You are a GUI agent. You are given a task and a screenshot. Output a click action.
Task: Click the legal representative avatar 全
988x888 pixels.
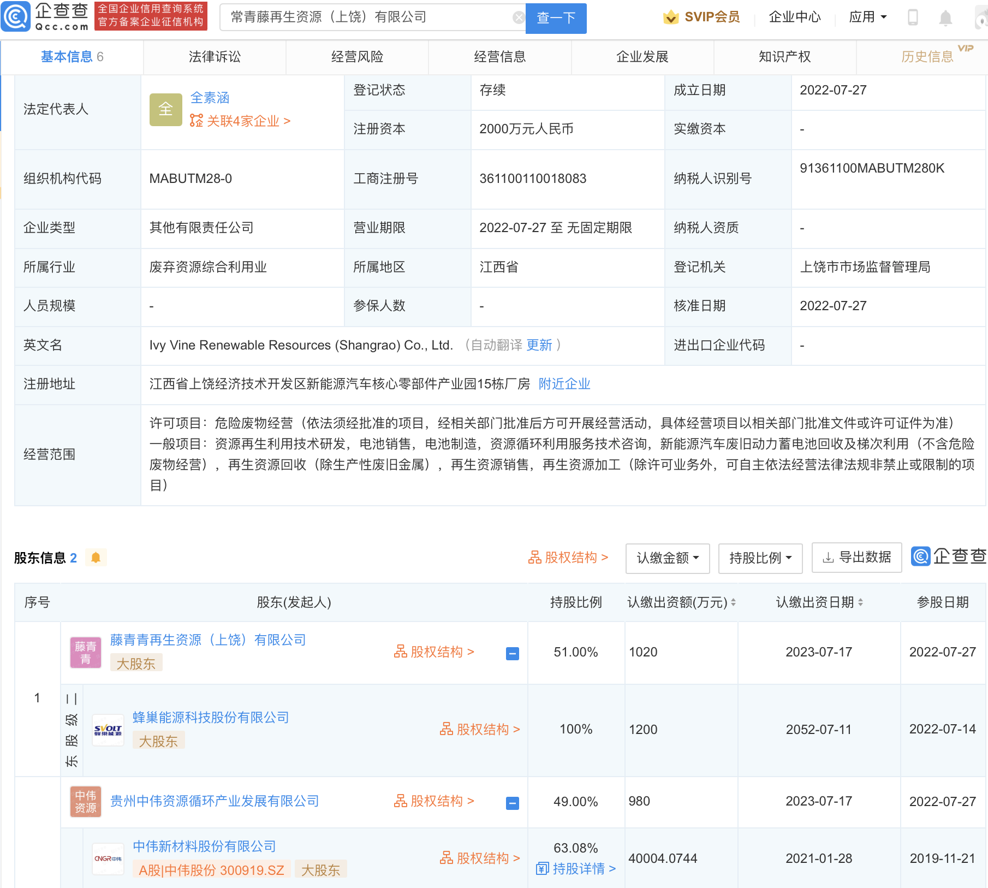point(165,109)
